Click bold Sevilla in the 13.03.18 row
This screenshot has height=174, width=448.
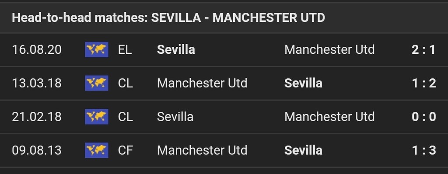click(304, 83)
